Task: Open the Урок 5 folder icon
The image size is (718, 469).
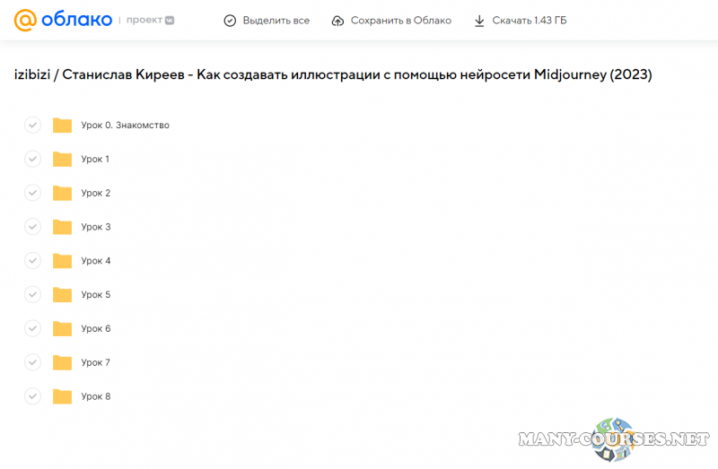Action: (x=62, y=295)
